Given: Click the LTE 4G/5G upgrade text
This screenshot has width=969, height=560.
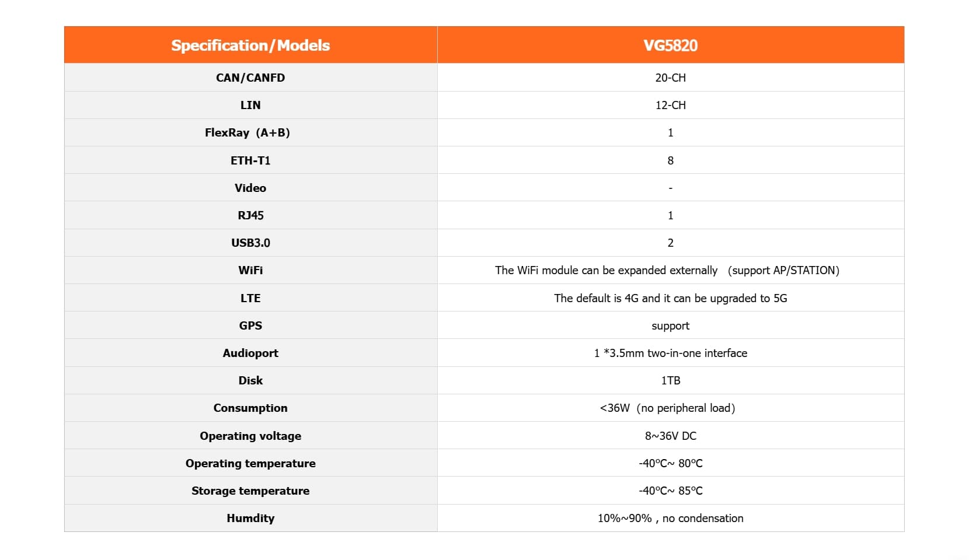Looking at the screenshot, I should (670, 298).
